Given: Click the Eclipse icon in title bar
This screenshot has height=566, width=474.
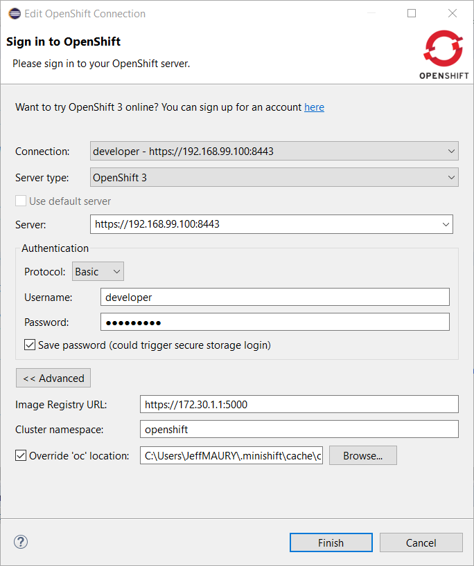Looking at the screenshot, I should (x=13, y=13).
